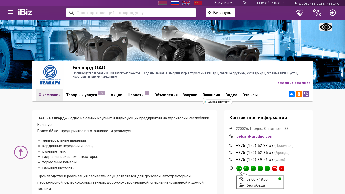Screen dimensions: 345x194
Task: Click the phone icon beside Приемная number
Action: pyautogui.click(x=231, y=145)
